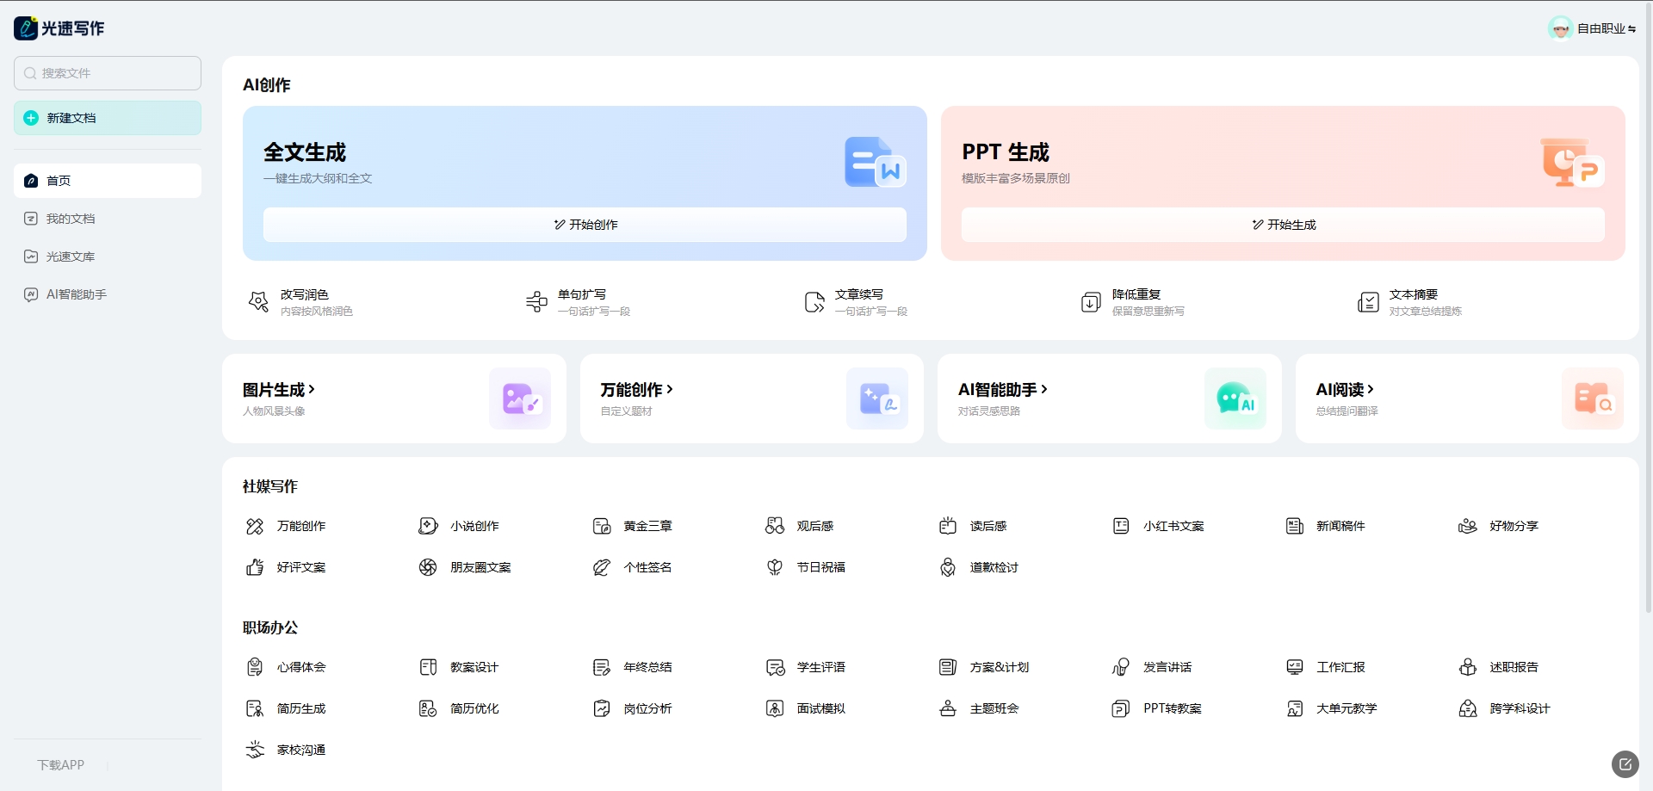This screenshot has width=1653, height=791.
Task: Open 光速文库 in the sidebar
Action: click(71, 256)
